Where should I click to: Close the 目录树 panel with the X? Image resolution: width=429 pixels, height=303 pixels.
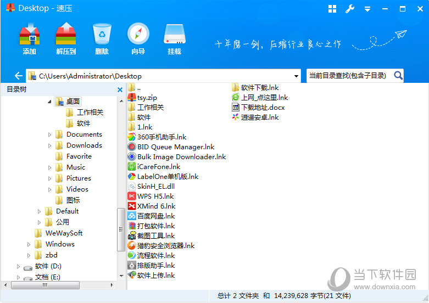tap(120, 89)
